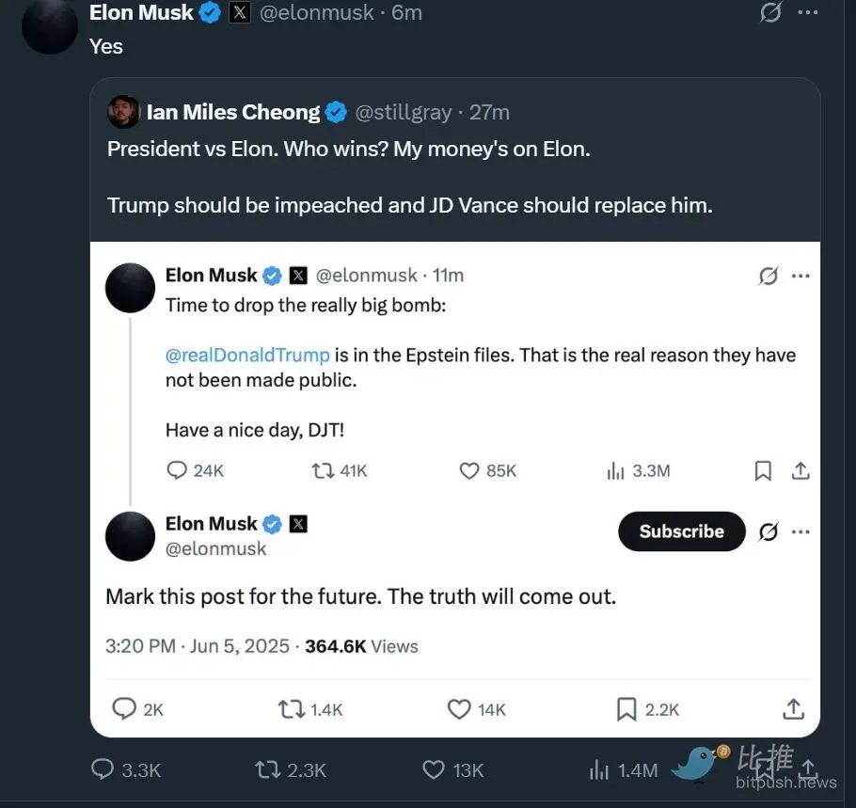Open more options menu on top post
This screenshot has height=808, width=856.
(807, 13)
